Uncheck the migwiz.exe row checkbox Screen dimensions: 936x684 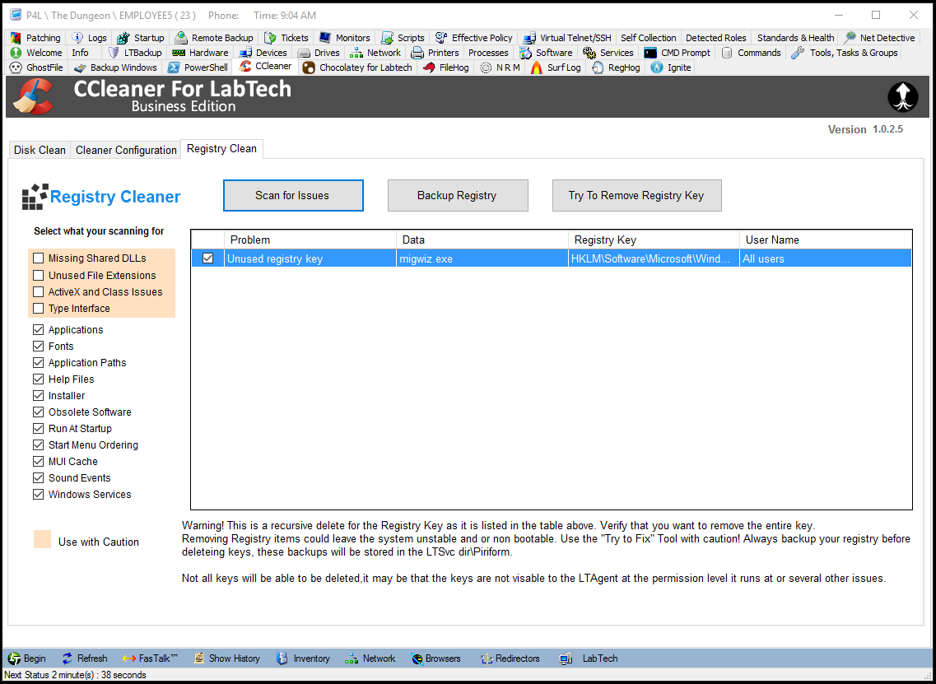click(x=207, y=258)
